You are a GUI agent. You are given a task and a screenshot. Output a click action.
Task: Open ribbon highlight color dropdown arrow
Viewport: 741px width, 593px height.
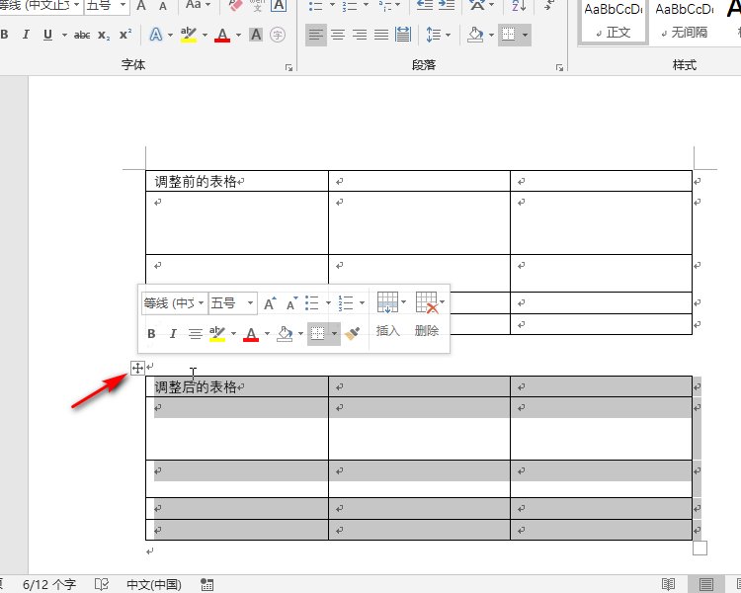[205, 35]
